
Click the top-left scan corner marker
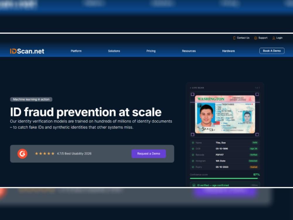(x=193, y=94)
